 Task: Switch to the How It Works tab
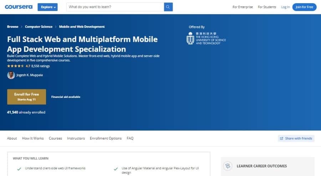pyautogui.click(x=33, y=138)
